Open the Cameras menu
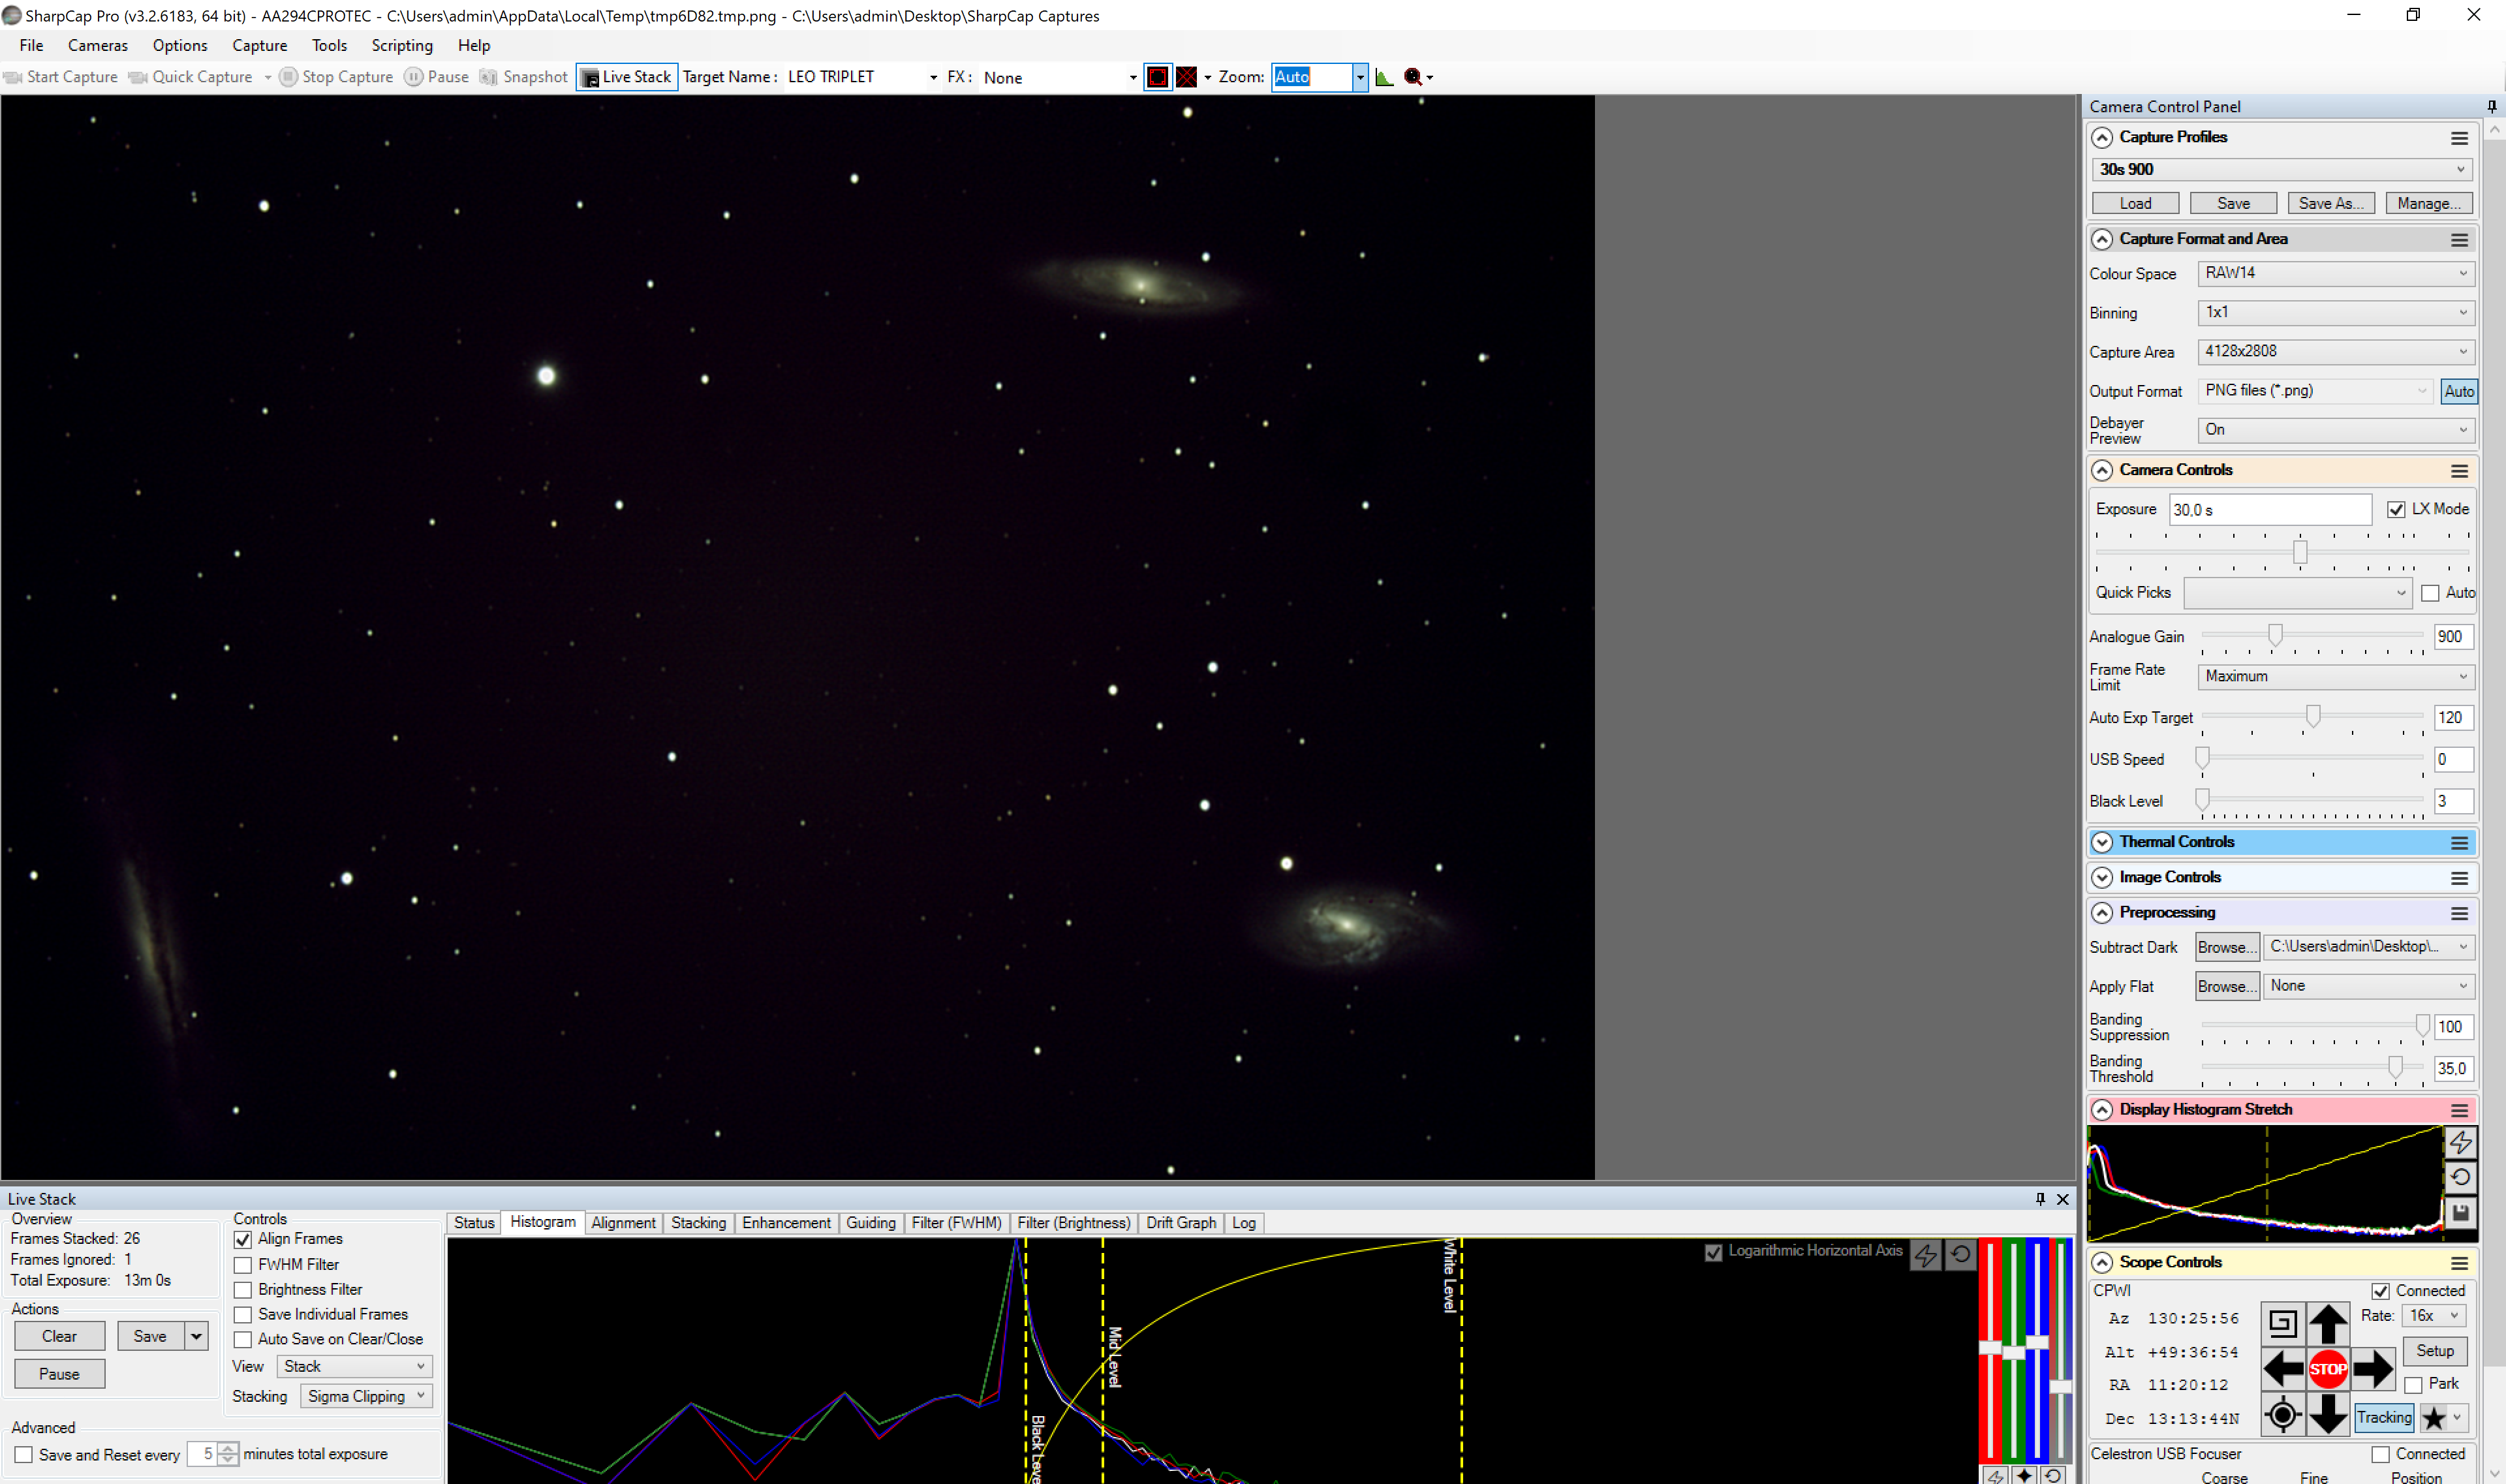This screenshot has height=1484, width=2506. pos(98,45)
